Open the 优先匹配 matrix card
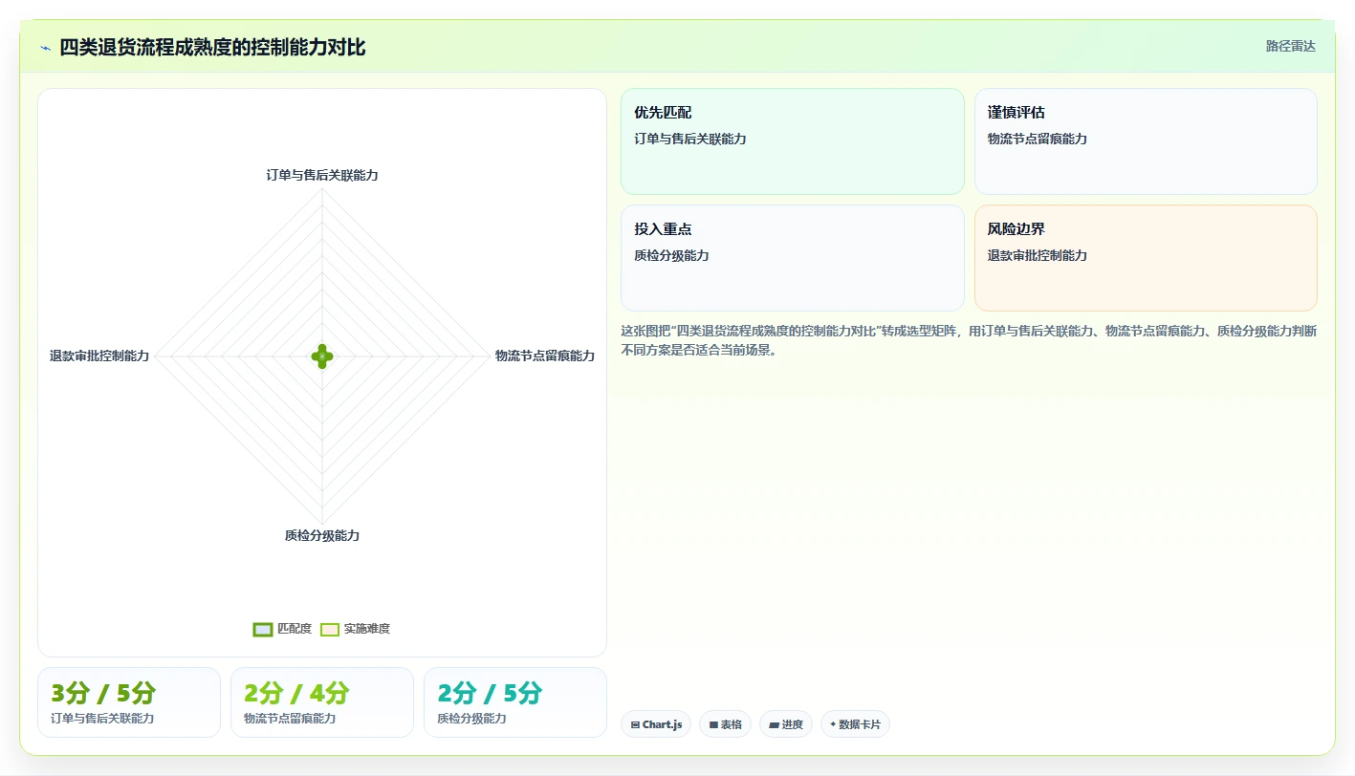Image resolution: width=1355 pixels, height=776 pixels. 793,141
